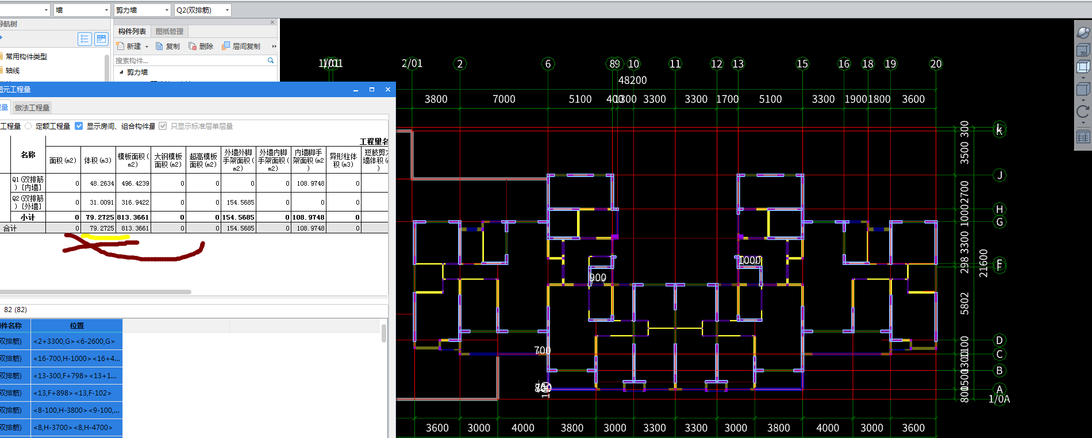Image resolution: width=1092 pixels, height=438 pixels.
Task: Collapse the 剪力墙 tree node
Action: tap(121, 72)
